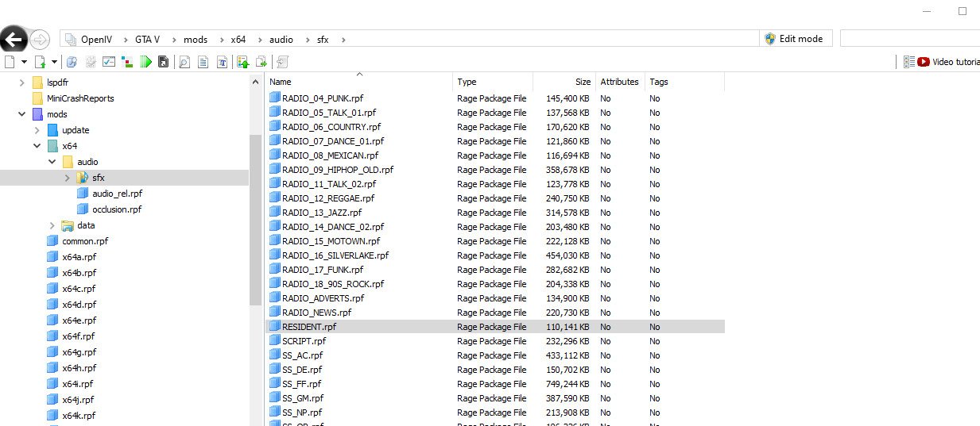Screen dimensions: 980x426
Task: Select x64e.rpf in the tree
Action: click(79, 320)
